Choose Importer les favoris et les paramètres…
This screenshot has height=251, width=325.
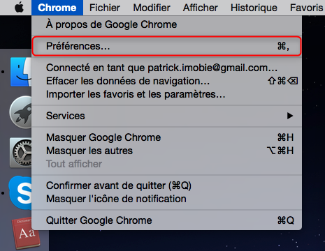166,94
